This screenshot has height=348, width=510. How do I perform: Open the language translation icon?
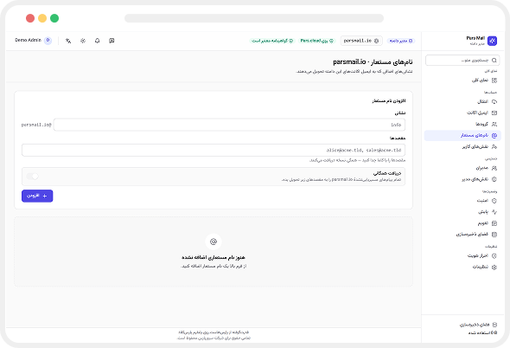pos(68,41)
